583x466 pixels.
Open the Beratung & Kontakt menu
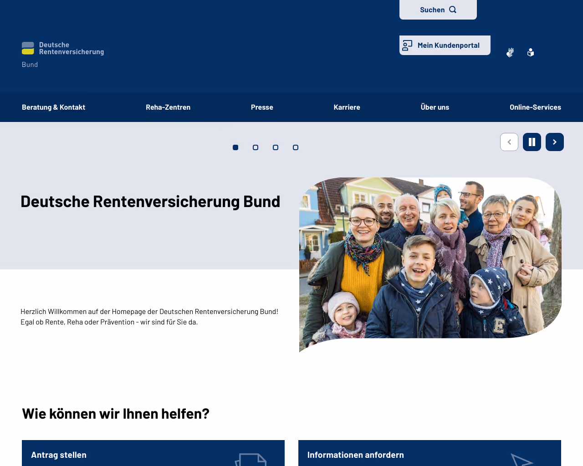coord(54,107)
